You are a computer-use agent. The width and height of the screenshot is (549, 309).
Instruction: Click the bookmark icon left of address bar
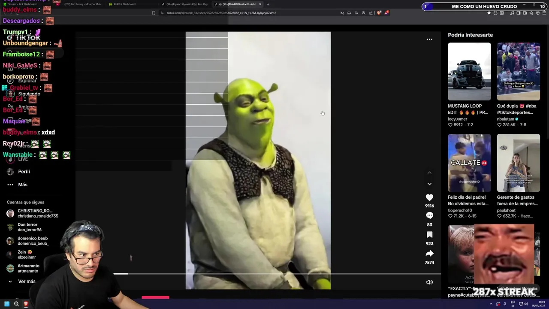coord(154,13)
